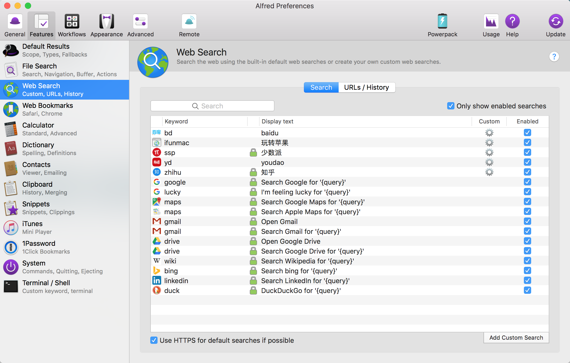This screenshot has height=363, width=570.
Task: Select the Search segment tab
Action: (x=321, y=87)
